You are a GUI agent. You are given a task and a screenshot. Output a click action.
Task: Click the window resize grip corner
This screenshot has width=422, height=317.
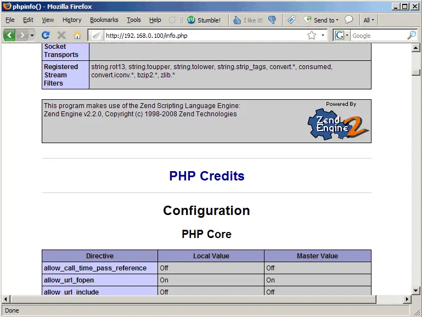click(417, 312)
